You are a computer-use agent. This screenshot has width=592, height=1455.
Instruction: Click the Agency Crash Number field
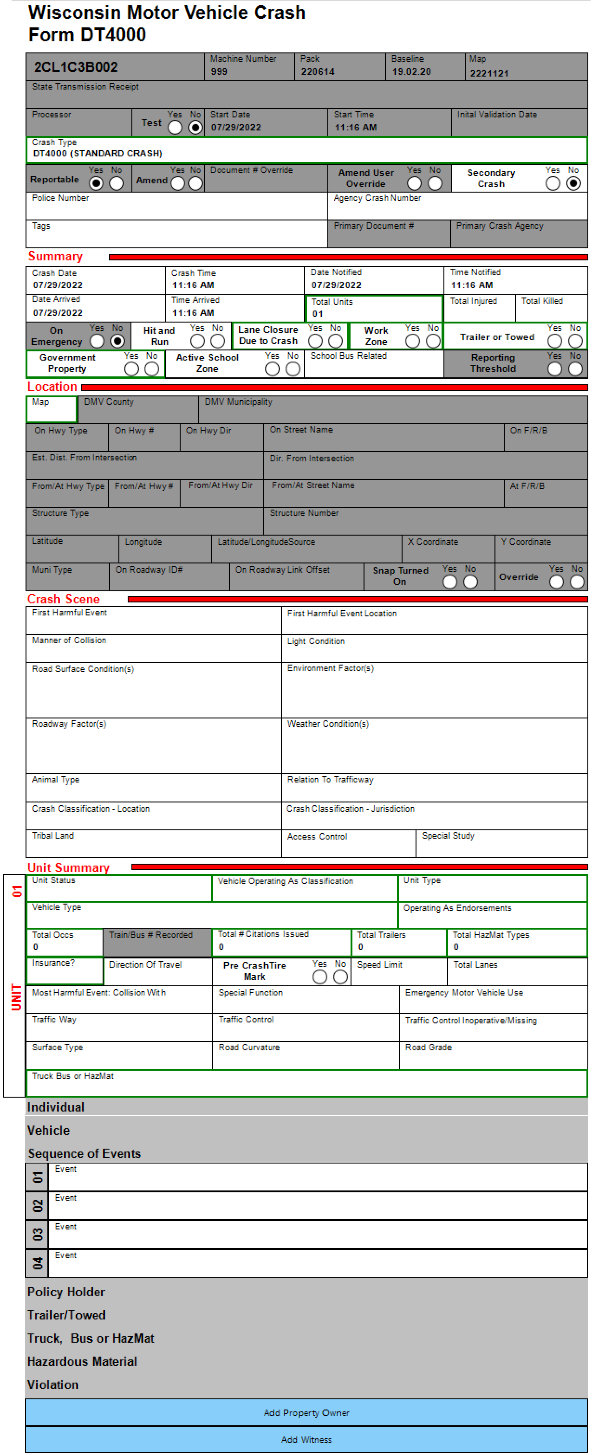click(457, 206)
